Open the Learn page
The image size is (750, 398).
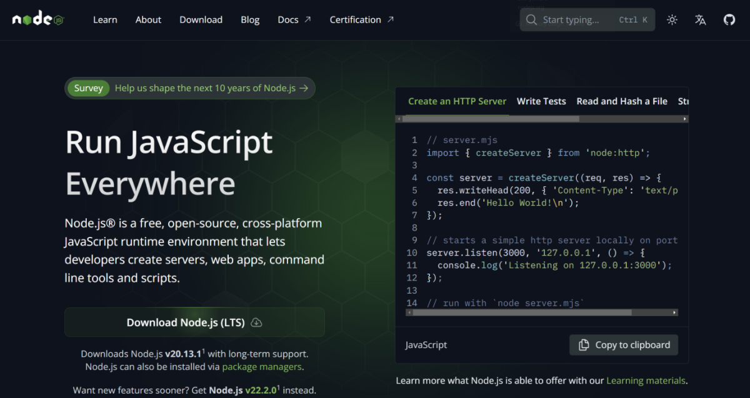[105, 19]
